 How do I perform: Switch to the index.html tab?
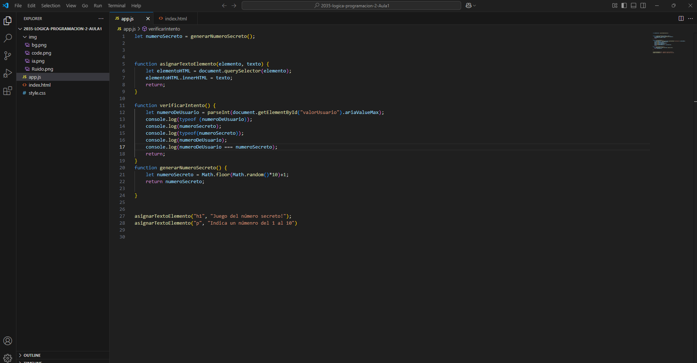point(176,19)
